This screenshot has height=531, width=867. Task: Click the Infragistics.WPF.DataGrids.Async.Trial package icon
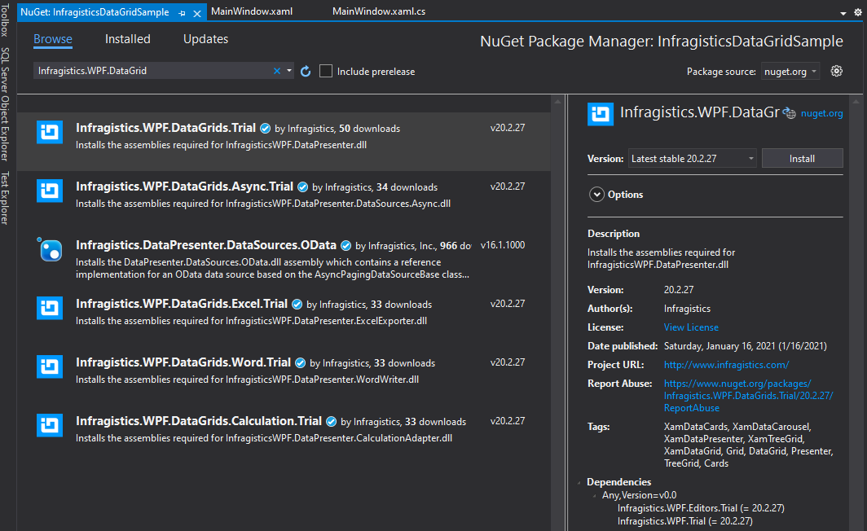click(50, 191)
